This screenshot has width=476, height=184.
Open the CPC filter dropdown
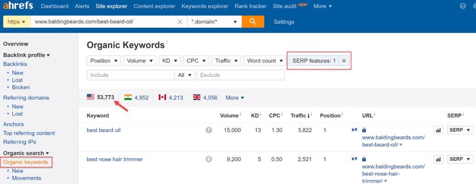(196, 61)
